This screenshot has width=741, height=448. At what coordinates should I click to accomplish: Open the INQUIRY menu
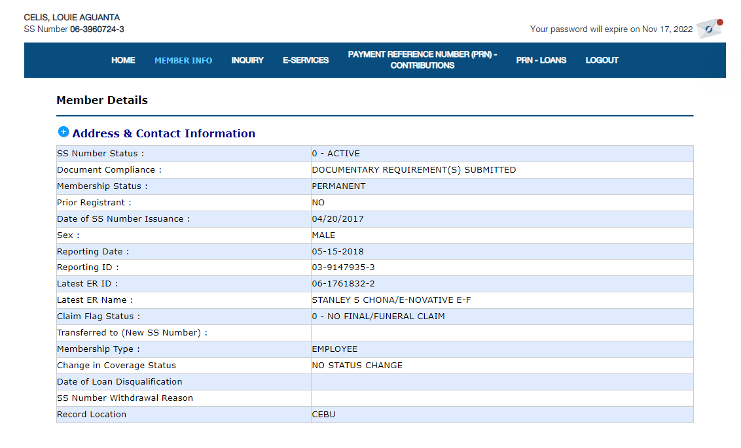(247, 60)
